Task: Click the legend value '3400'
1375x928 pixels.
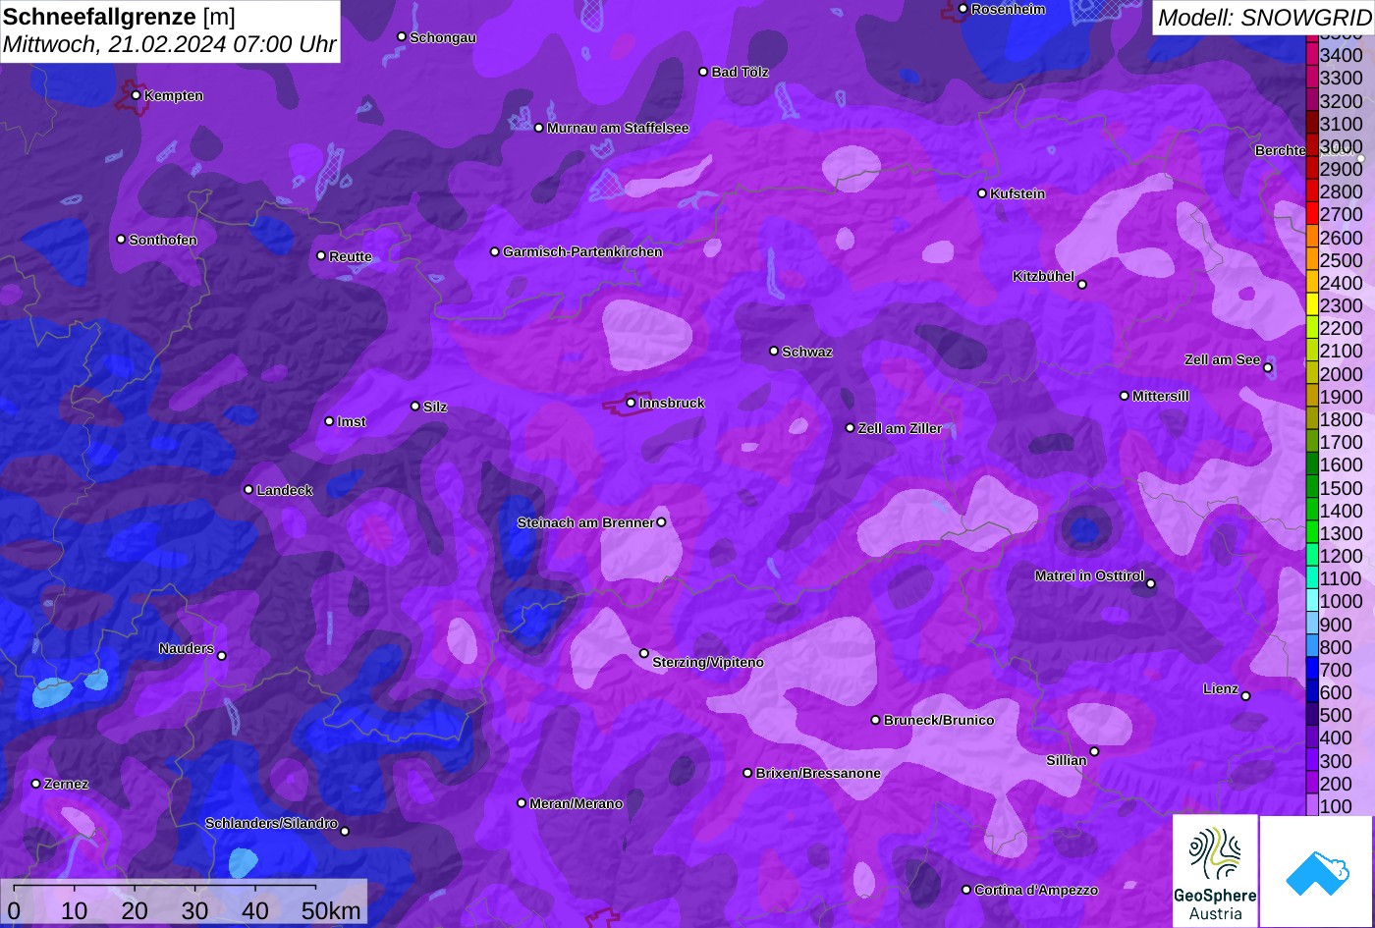Action: click(1342, 56)
